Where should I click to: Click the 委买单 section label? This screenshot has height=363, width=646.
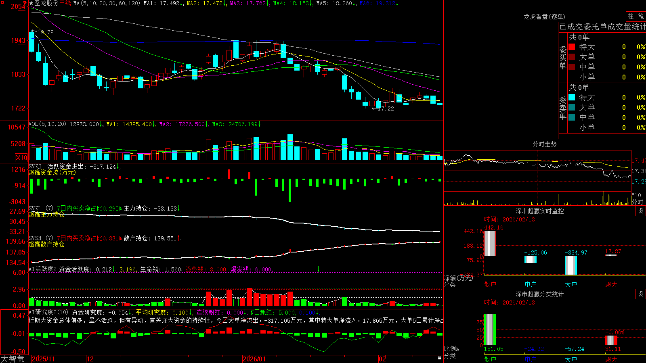(x=563, y=57)
